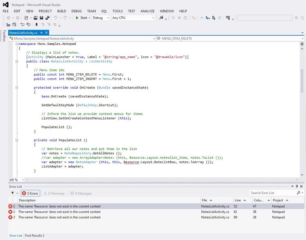Click the Open File toolbar icon
The image size is (306, 240).
point(36,18)
